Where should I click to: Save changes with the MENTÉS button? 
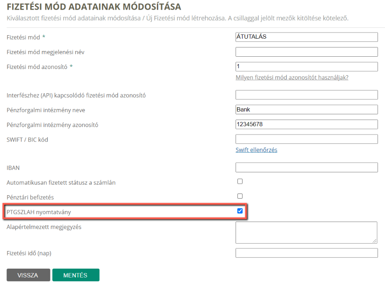pyautogui.click(x=76, y=275)
